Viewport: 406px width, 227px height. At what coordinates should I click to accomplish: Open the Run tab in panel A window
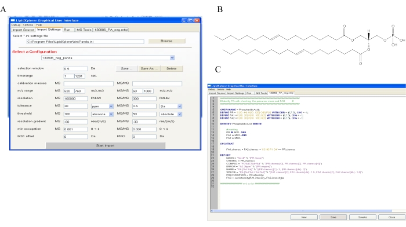68,30
